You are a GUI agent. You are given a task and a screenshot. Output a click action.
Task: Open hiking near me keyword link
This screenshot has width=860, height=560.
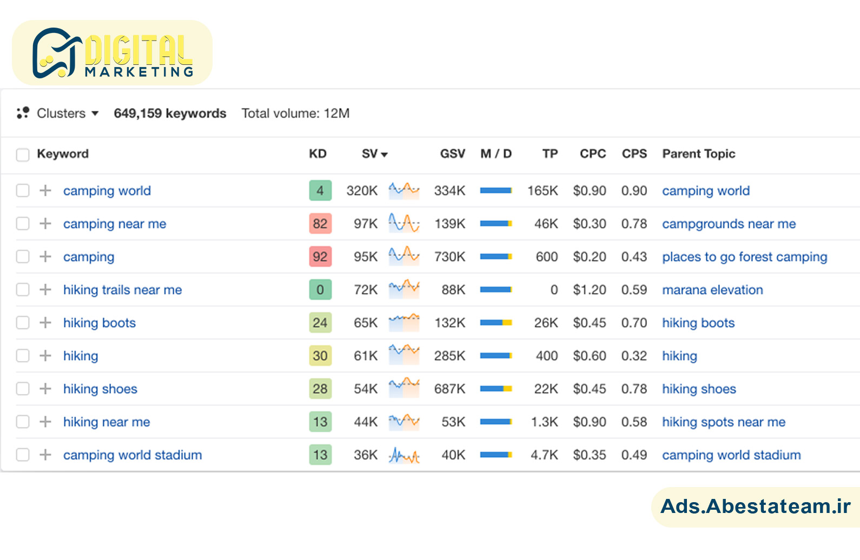click(x=107, y=422)
